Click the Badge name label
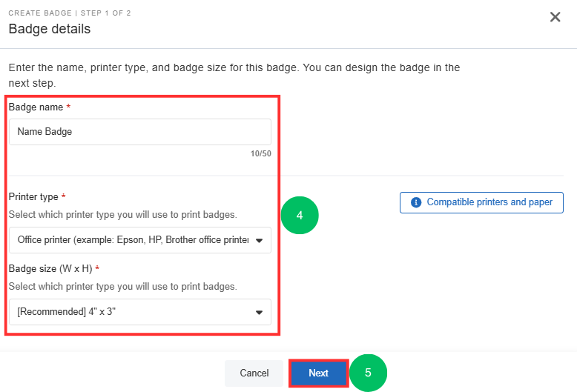This screenshot has width=577, height=392. pos(36,107)
